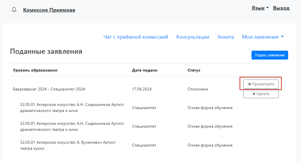Click the Поданные заявления heading

pos(46,52)
